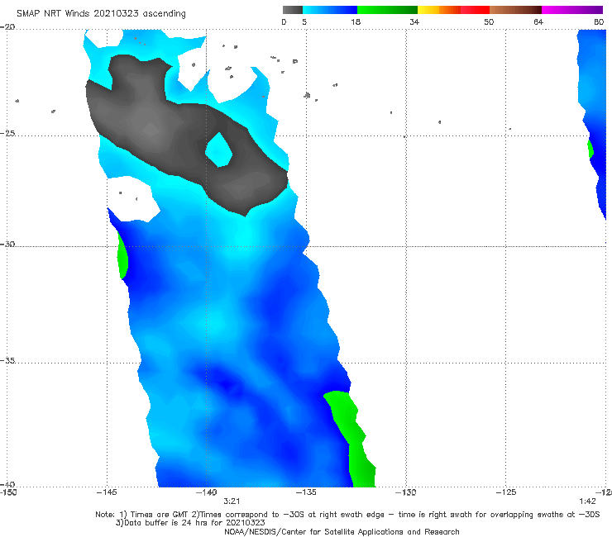The width and height of the screenshot is (612, 537).
Task: Click the colorbar label '34'
Action: [414, 22]
